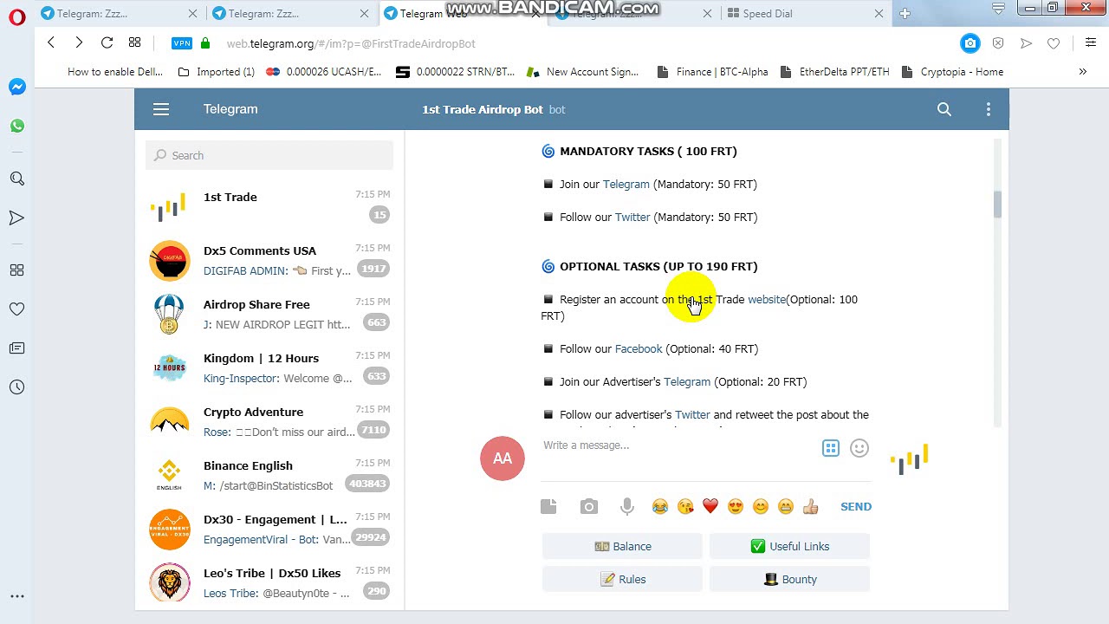The image size is (1109, 624).
Task: Open mandatory Telegram link
Action: pyautogui.click(x=626, y=184)
